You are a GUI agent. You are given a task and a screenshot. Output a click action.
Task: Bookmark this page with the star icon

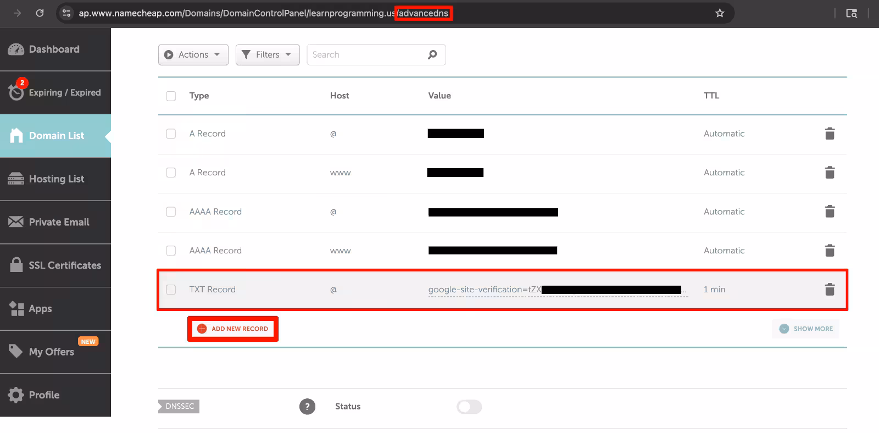coord(720,13)
